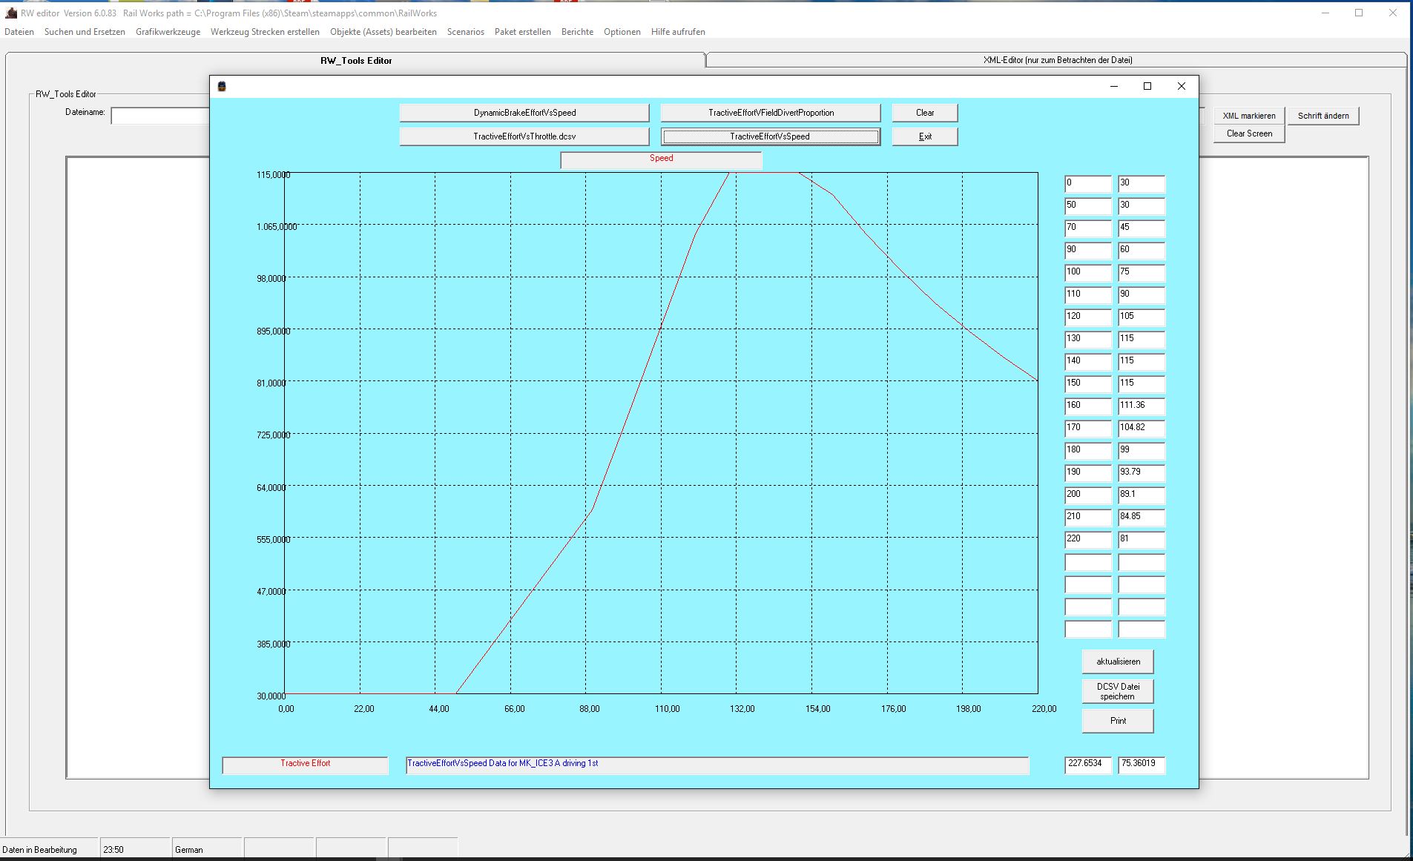The height and width of the screenshot is (861, 1413).
Task: Click the TractiveEffortVFieldDivertProportion button
Action: tap(771, 113)
